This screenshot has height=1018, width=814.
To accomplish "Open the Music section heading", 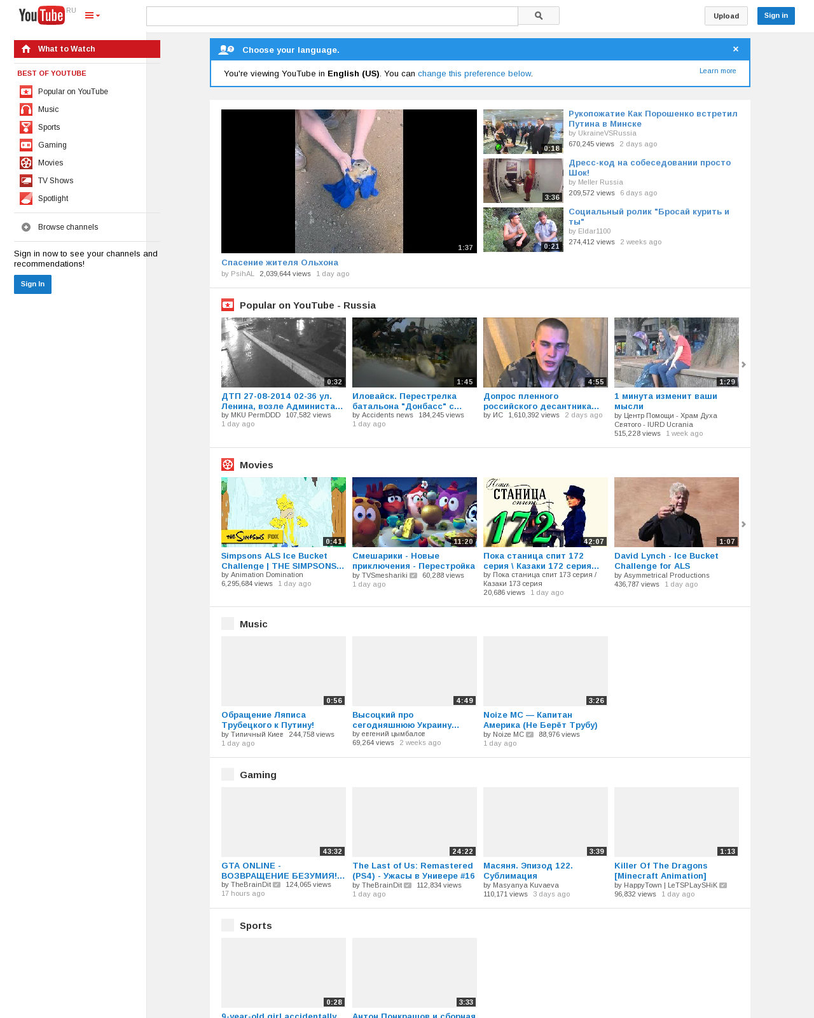I will pyautogui.click(x=254, y=624).
